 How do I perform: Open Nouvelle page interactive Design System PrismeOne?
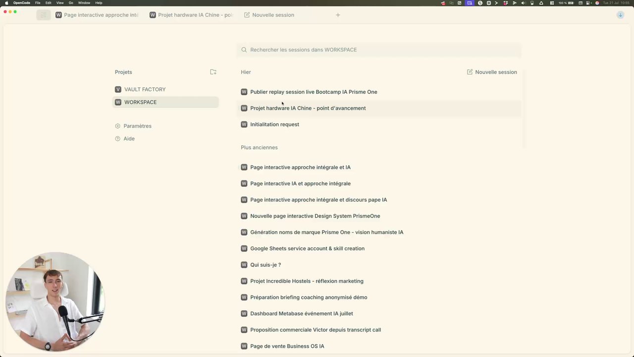[379, 216]
